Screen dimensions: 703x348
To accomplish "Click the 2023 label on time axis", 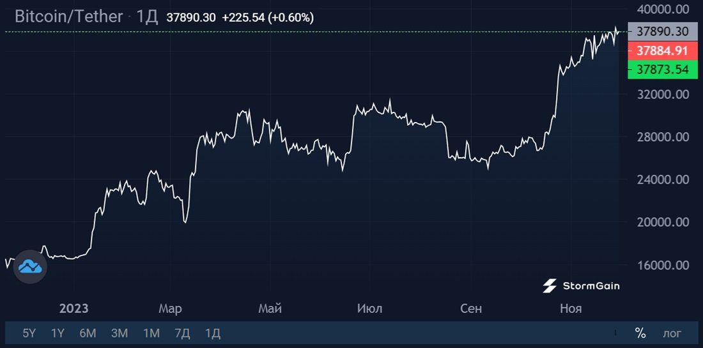I will 74,308.
